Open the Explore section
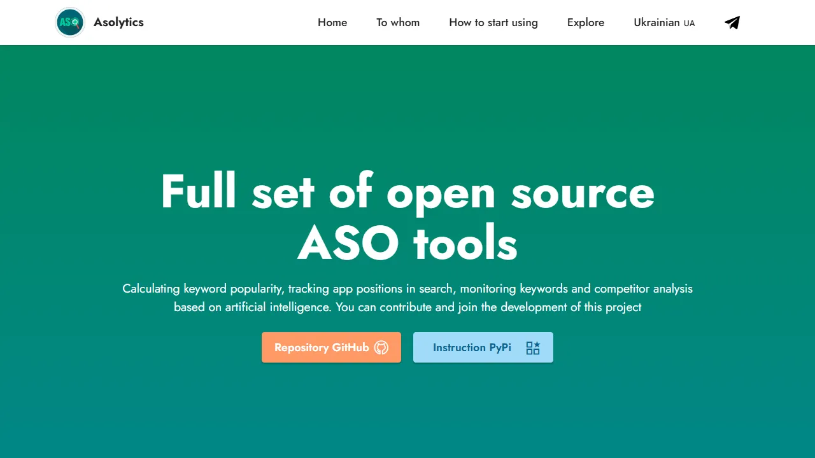Viewport: 815px width, 458px height. point(586,22)
